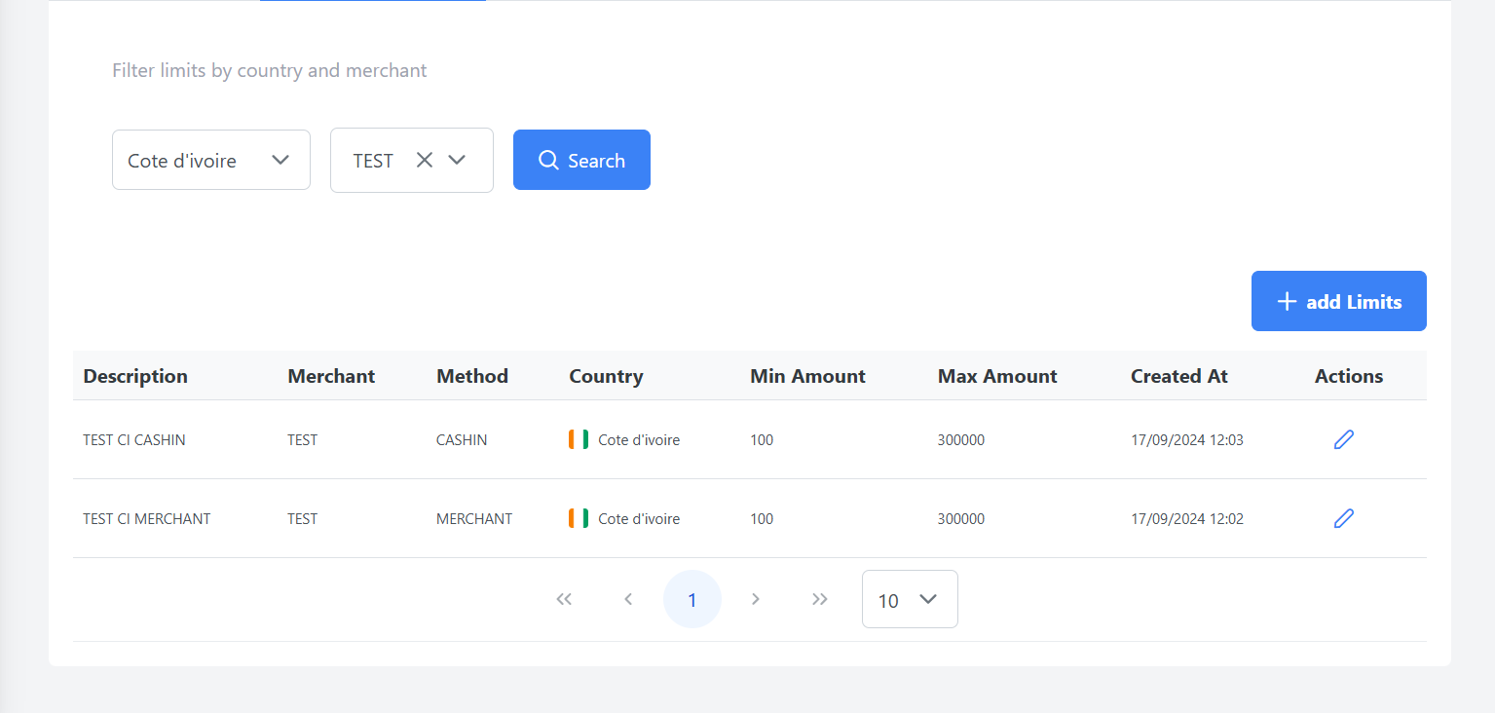Go to previous page with left arrow

point(628,599)
